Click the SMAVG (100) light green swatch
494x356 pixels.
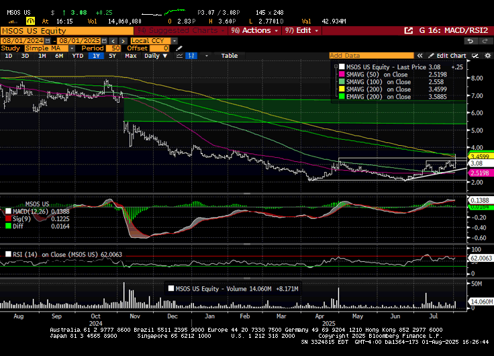click(x=342, y=82)
